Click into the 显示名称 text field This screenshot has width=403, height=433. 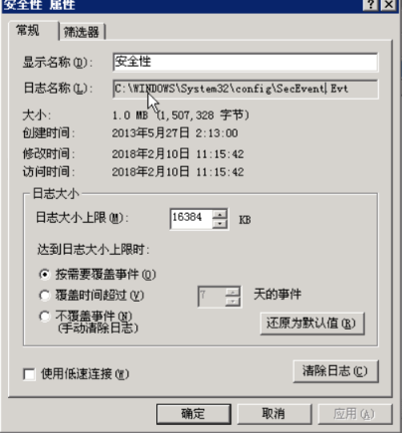[245, 62]
